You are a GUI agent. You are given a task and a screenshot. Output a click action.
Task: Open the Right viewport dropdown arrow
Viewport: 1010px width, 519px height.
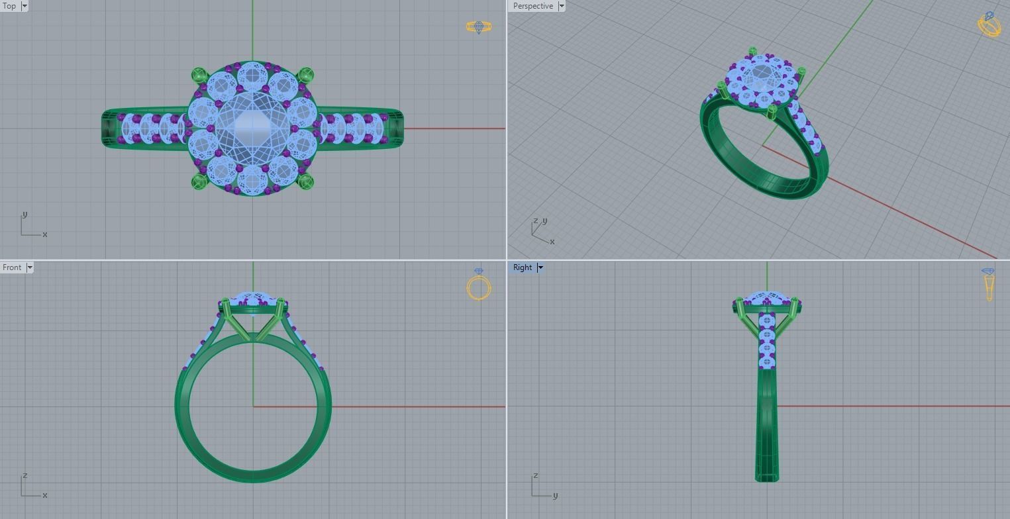[540, 267]
